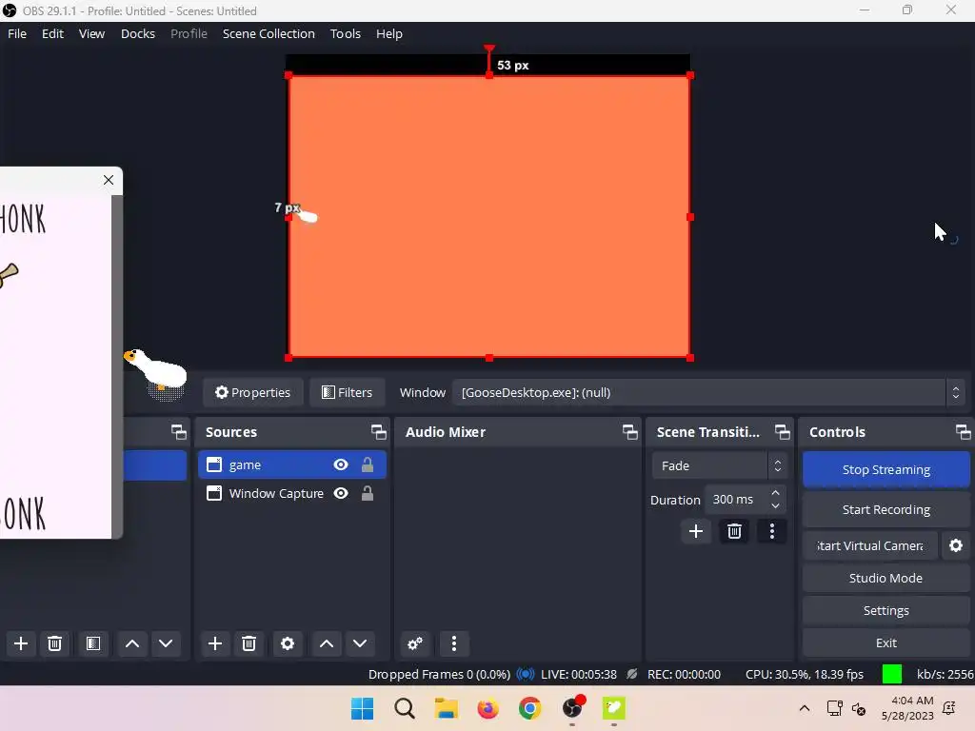Image resolution: width=975 pixels, height=731 pixels.
Task: Move scene up
Action: click(132, 643)
